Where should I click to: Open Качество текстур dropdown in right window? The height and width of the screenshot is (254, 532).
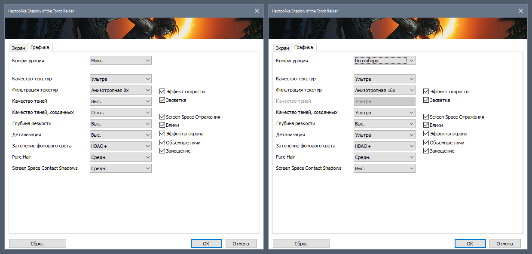[385, 79]
